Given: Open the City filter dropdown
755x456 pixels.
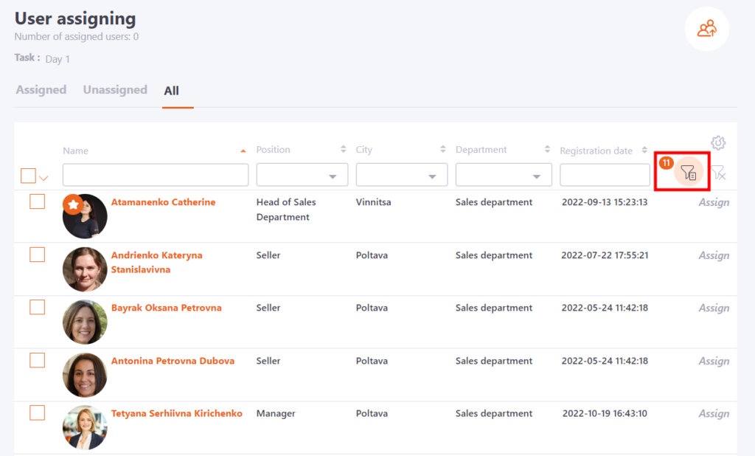Looking at the screenshot, I should 401,174.
